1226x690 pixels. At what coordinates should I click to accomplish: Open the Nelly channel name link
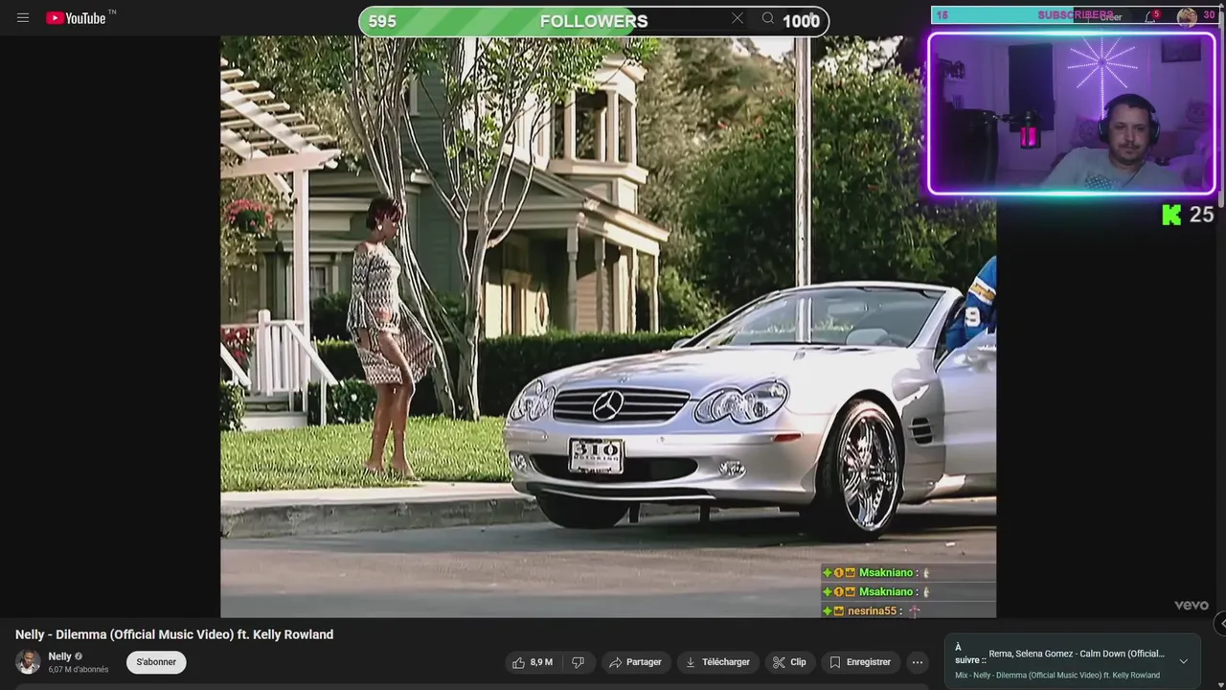point(60,656)
